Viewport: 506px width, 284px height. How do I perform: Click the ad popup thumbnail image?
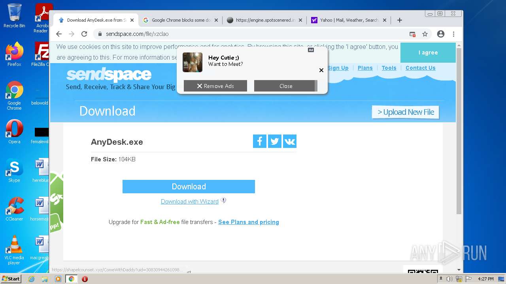tap(193, 62)
